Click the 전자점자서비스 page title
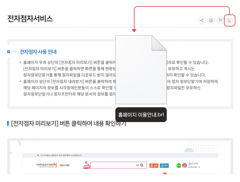This screenshot has height=182, width=240. pos(30,18)
